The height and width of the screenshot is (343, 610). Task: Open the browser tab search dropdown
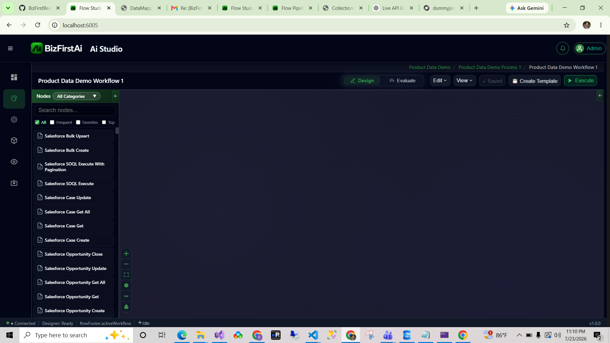(x=8, y=8)
